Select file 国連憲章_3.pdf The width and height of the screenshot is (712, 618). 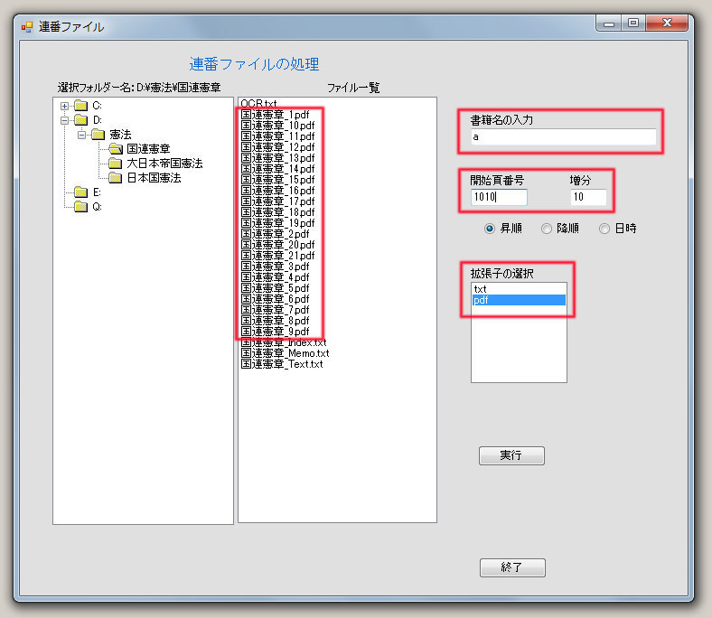click(275, 267)
